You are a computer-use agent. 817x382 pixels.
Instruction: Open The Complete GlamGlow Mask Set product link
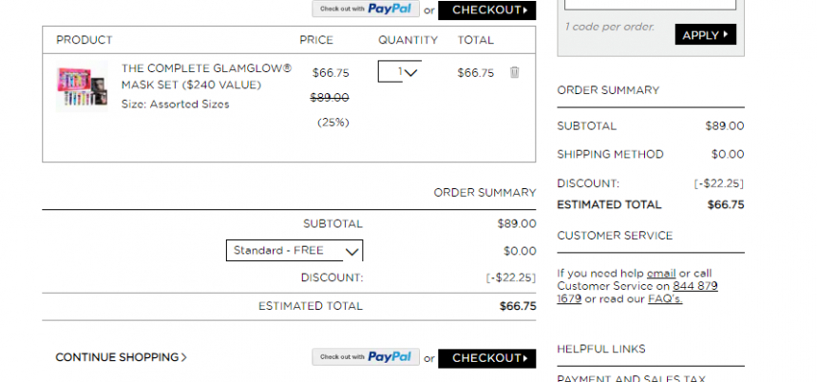pyautogui.click(x=206, y=77)
